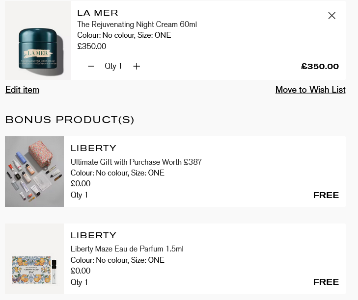Open The Rejuvenating Night Cream 60ml title
The image size is (358, 300).
click(137, 25)
